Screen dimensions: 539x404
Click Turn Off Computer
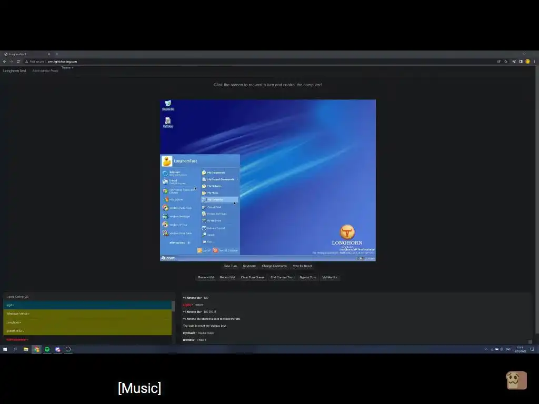tap(225, 250)
